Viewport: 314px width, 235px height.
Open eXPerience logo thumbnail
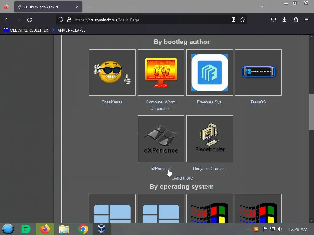tap(161, 139)
